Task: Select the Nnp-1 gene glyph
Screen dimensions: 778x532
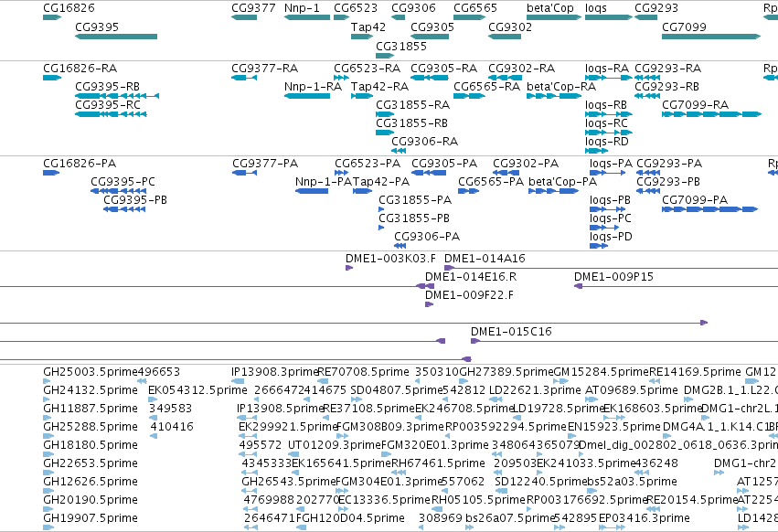Action: [x=307, y=17]
